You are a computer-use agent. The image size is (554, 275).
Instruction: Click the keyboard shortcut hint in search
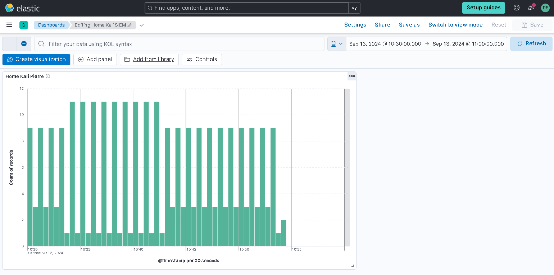[354, 8]
